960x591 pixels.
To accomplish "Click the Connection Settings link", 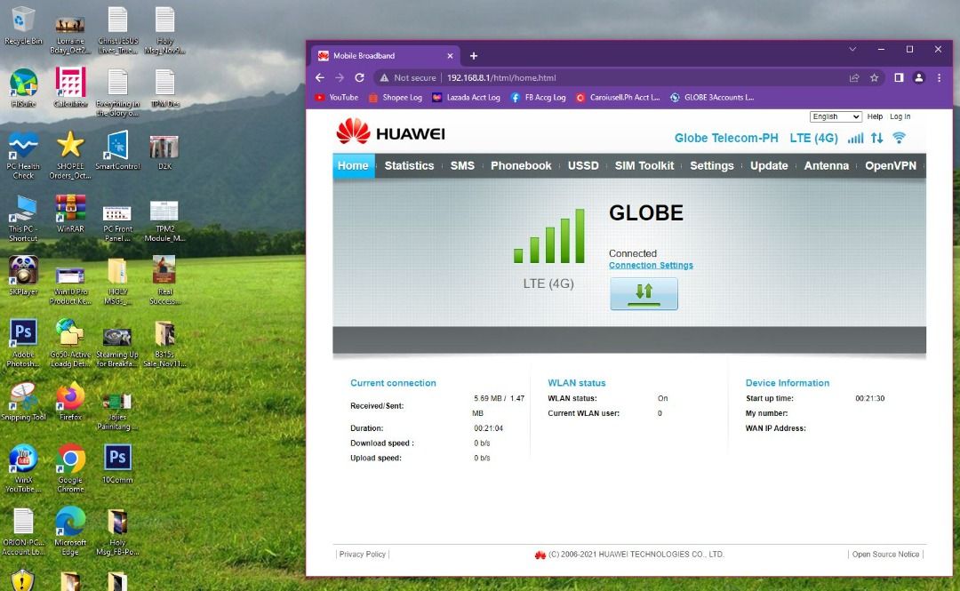I will 651,265.
